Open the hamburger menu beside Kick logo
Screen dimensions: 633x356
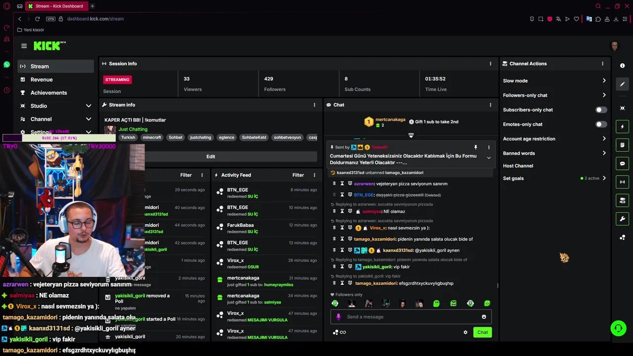click(x=24, y=46)
